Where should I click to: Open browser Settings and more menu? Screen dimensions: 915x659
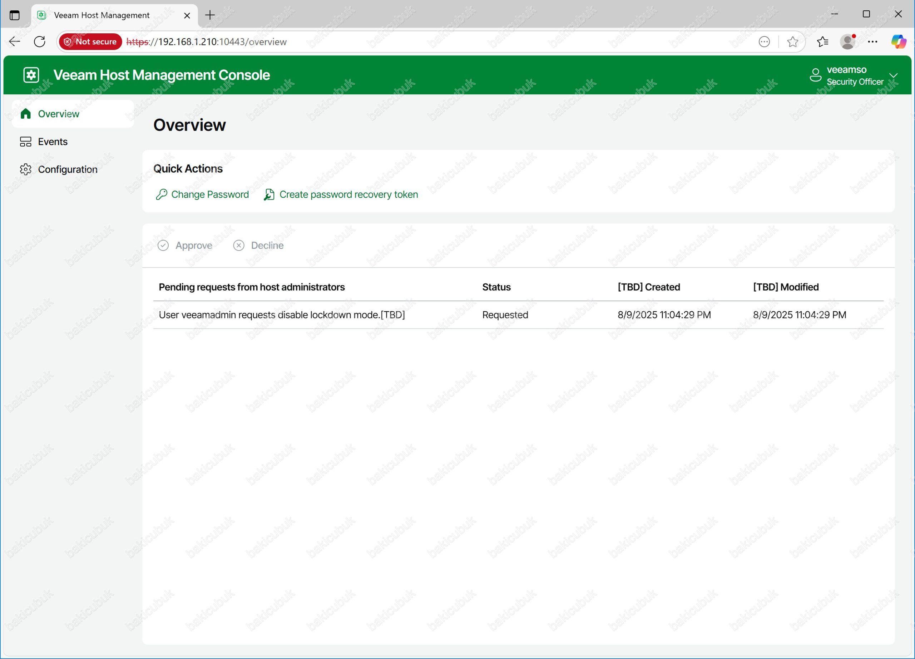[872, 41]
